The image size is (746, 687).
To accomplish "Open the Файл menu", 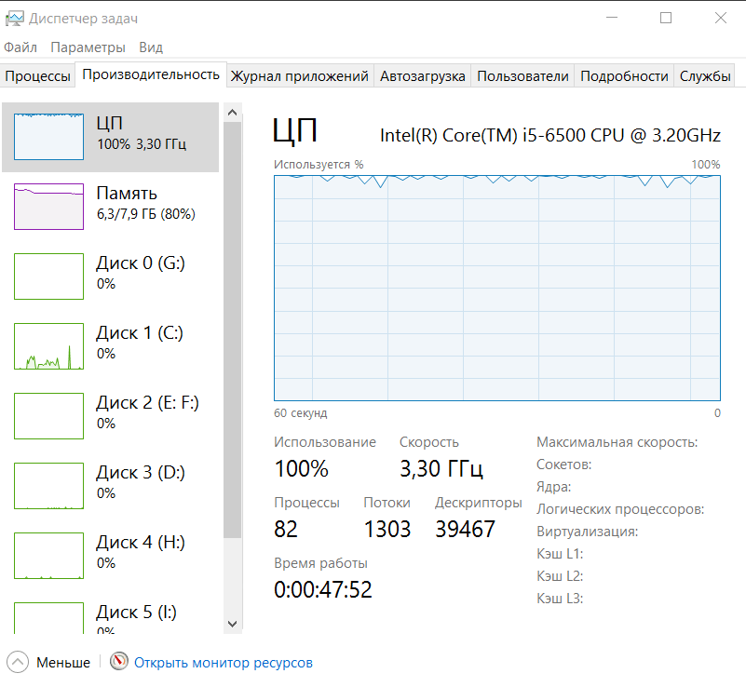I will tap(20, 47).
